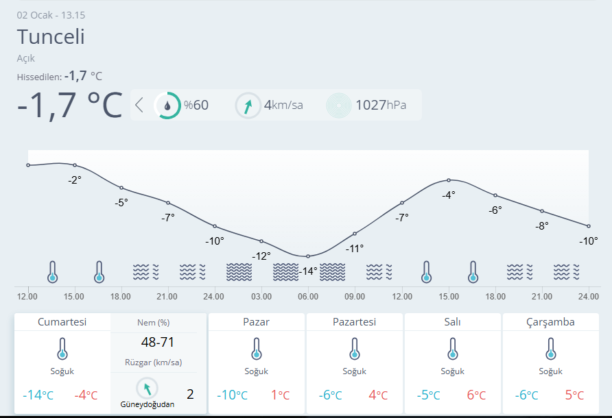Select the Pazartesi day heading
The image size is (612, 418).
[355, 322]
